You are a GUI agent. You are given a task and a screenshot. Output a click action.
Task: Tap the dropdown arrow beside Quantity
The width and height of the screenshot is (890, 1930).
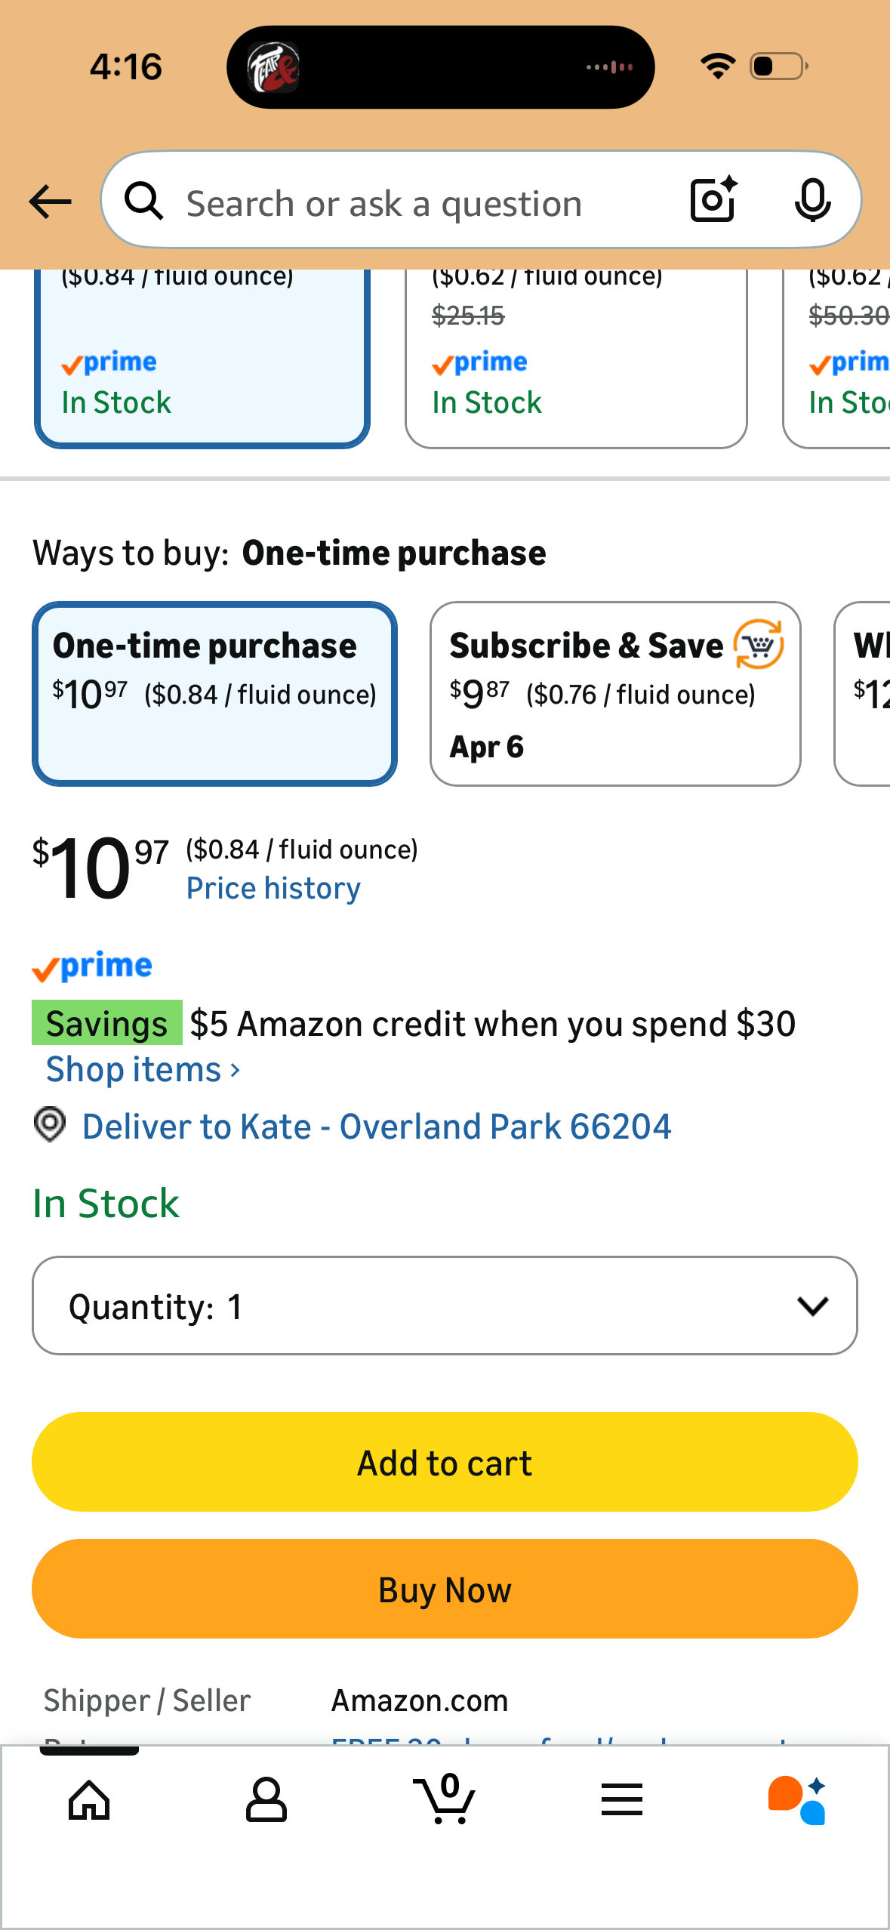pyautogui.click(x=812, y=1306)
